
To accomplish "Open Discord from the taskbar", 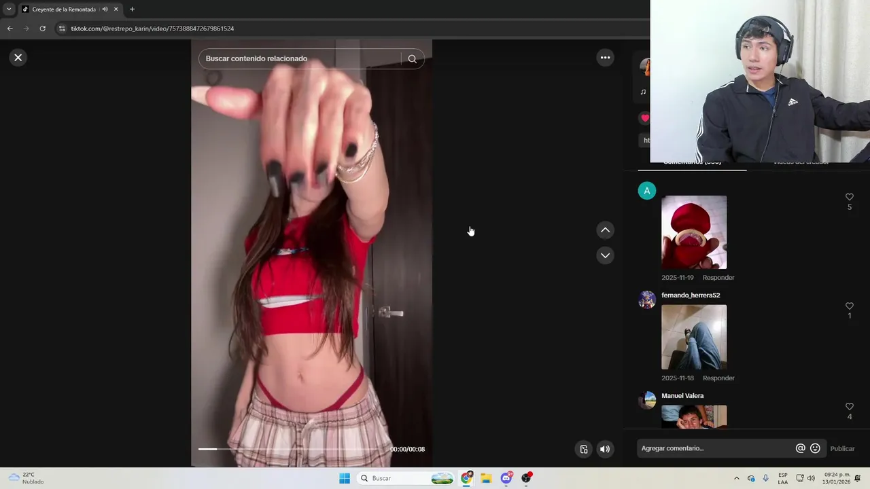I will [x=506, y=478].
